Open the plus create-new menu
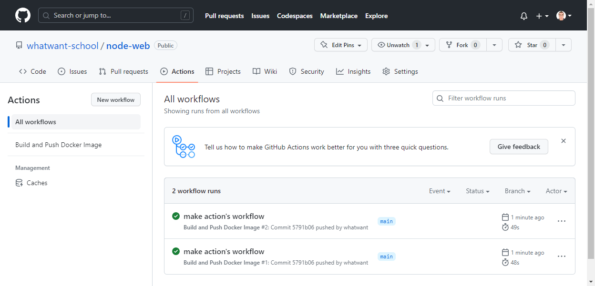The width and height of the screenshot is (595, 286). click(x=542, y=16)
